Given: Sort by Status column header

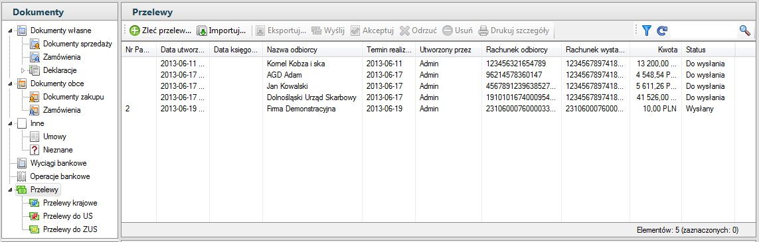Looking at the screenshot, I should (x=708, y=50).
